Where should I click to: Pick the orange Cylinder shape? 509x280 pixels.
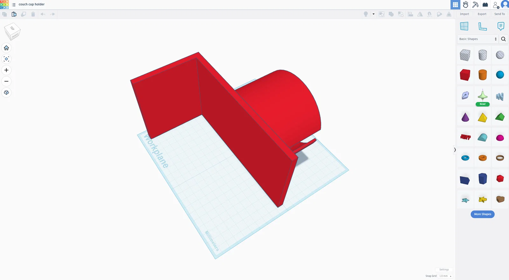click(483, 75)
